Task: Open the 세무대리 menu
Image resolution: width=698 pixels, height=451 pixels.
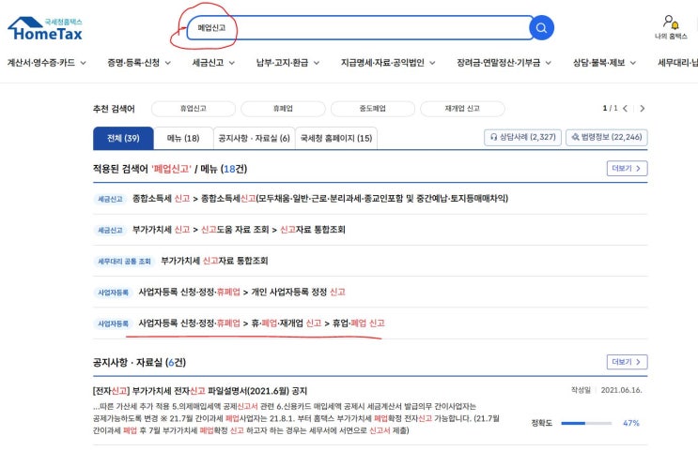Action: coord(677,63)
